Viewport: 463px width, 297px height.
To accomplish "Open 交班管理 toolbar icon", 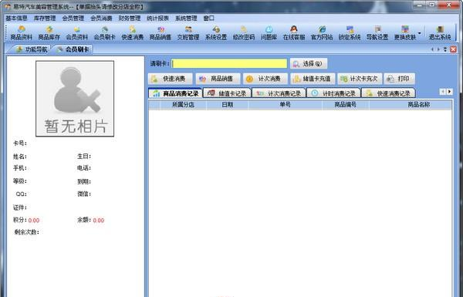I will tap(188, 32).
